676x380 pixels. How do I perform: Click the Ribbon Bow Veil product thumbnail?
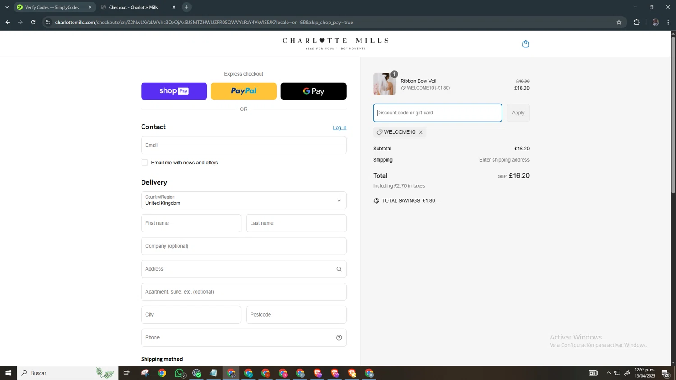[x=384, y=84]
